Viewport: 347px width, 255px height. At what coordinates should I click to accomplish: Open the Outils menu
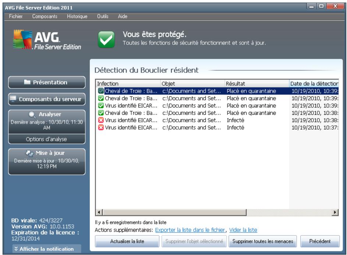pos(103,16)
